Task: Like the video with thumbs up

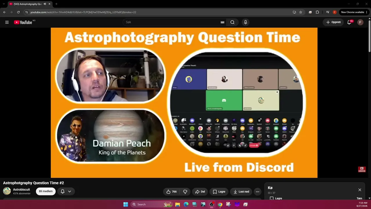Action: coord(171,192)
